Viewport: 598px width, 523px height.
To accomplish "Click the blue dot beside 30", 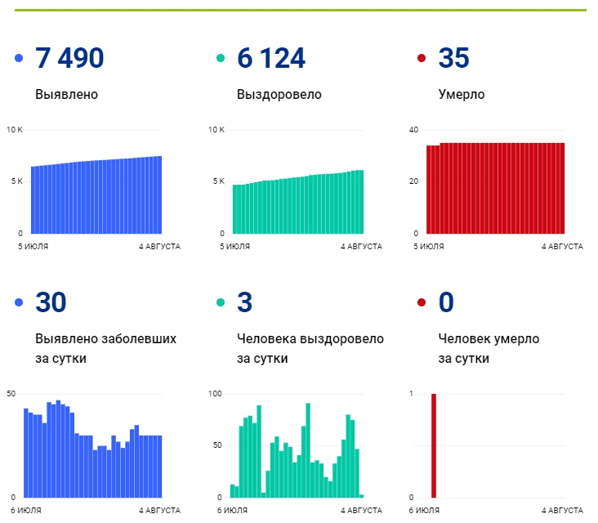I will pyautogui.click(x=19, y=302).
